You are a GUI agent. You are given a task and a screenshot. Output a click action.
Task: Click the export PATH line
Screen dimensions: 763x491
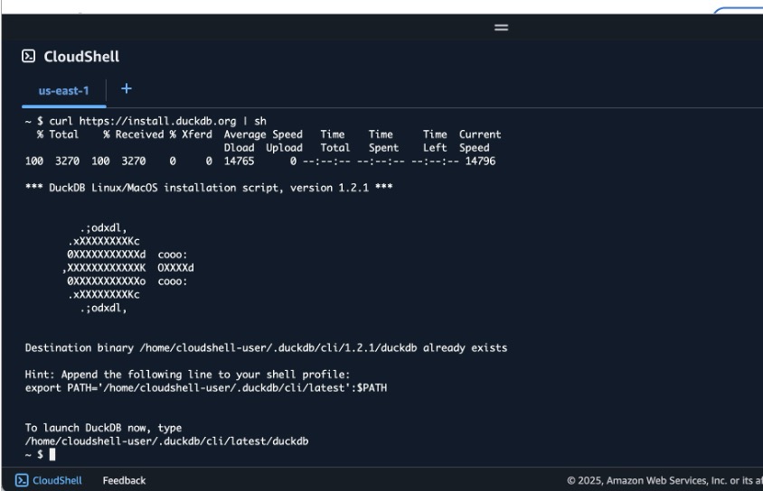[206, 388]
